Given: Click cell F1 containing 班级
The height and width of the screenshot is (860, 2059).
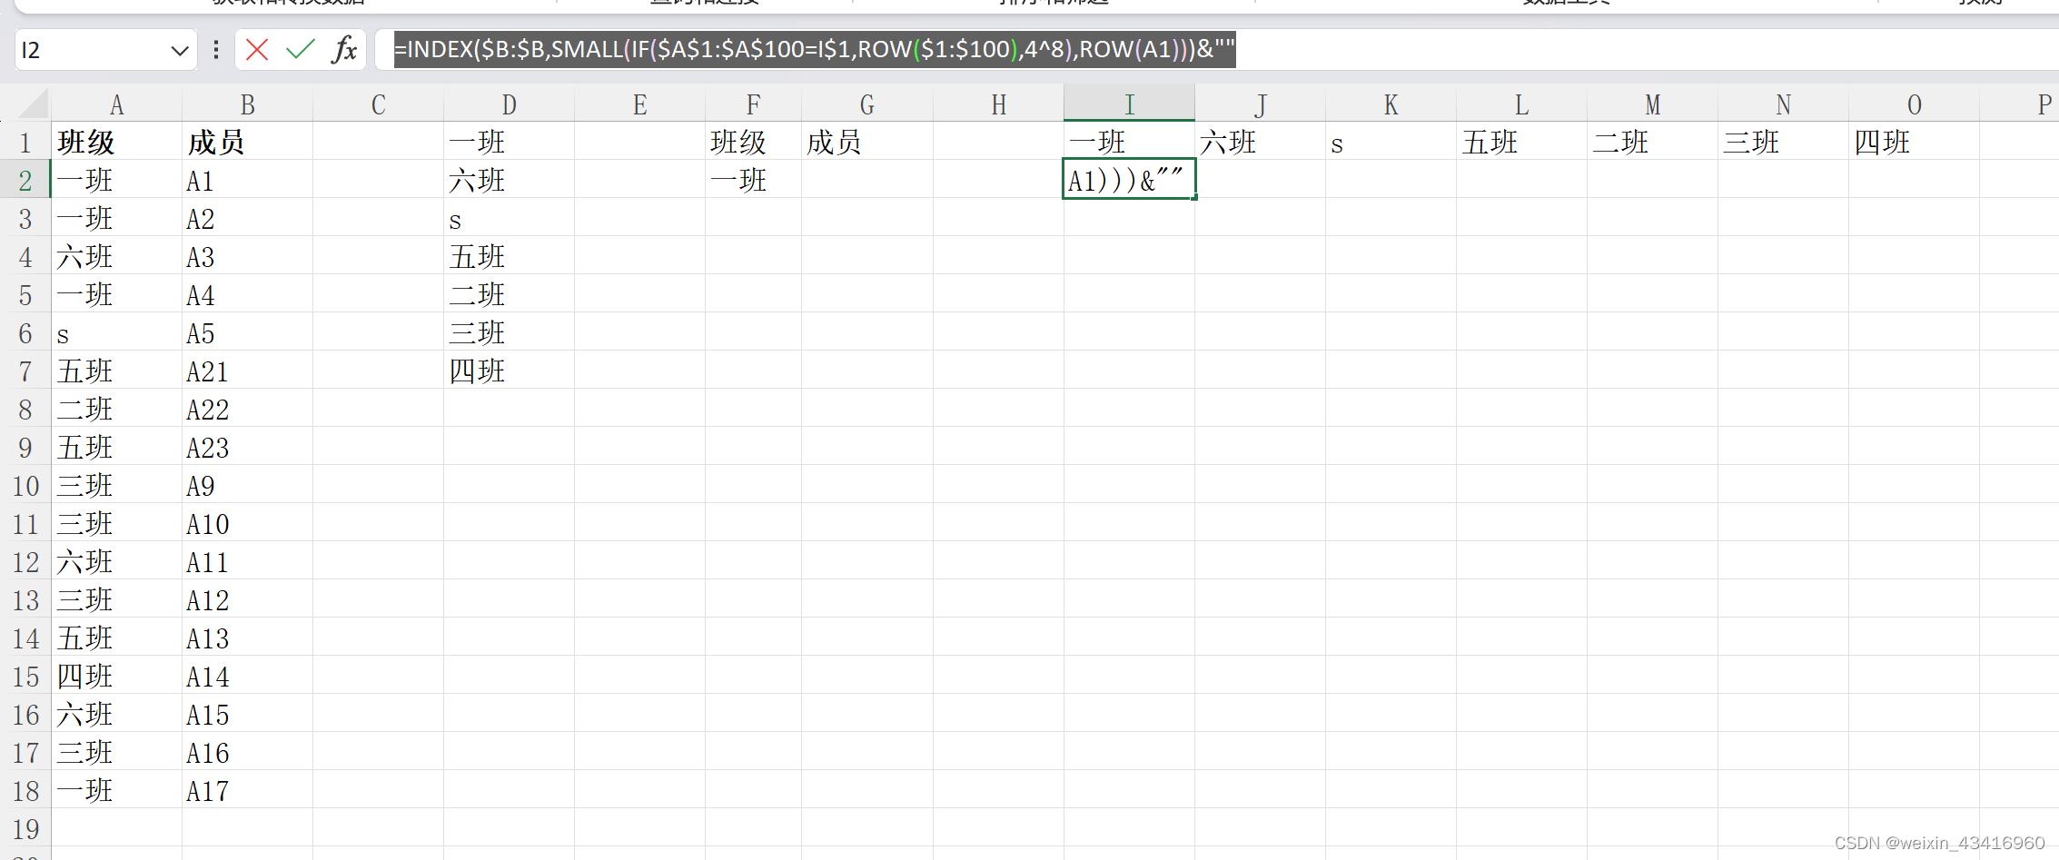Looking at the screenshot, I should 753,142.
